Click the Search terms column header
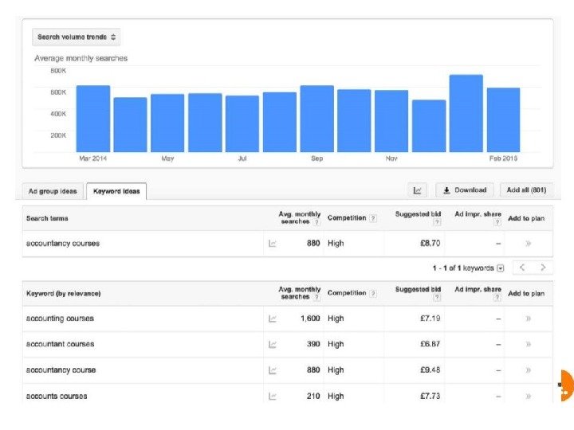The width and height of the screenshot is (574, 430). point(47,218)
